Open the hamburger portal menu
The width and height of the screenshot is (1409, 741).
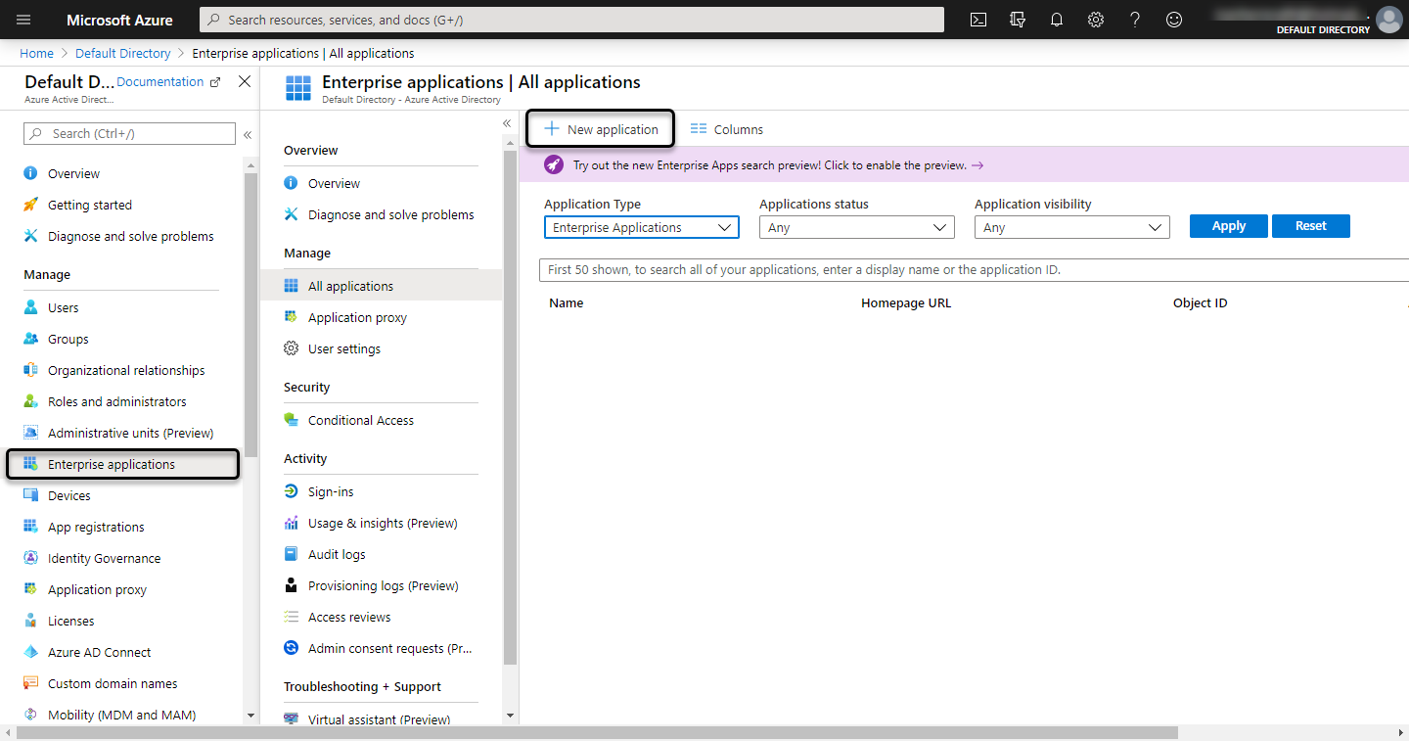23,20
